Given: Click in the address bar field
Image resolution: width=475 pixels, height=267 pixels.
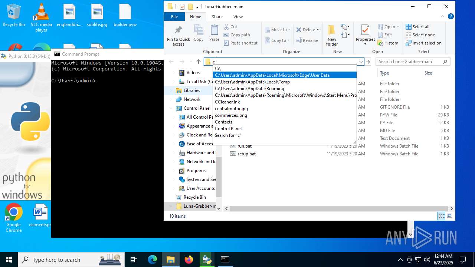Looking at the screenshot, I should [284, 62].
